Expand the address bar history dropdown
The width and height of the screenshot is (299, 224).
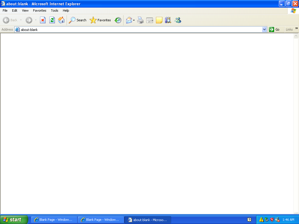click(x=264, y=29)
